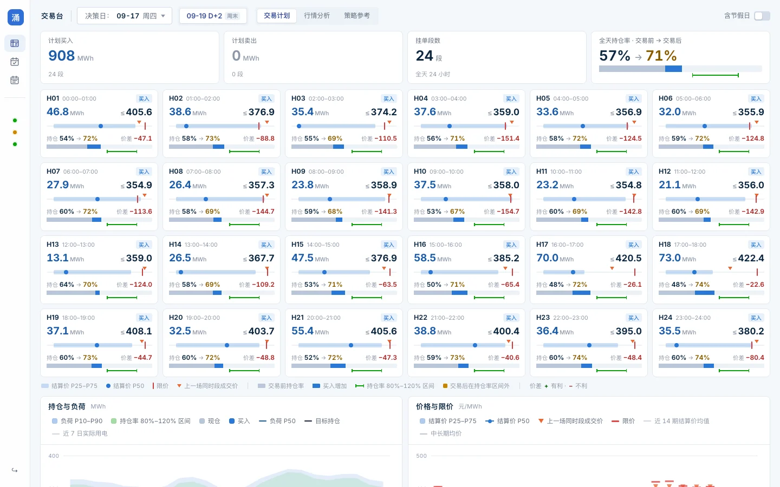Switch to the 行情分析 tab
The image size is (780, 487).
[317, 16]
